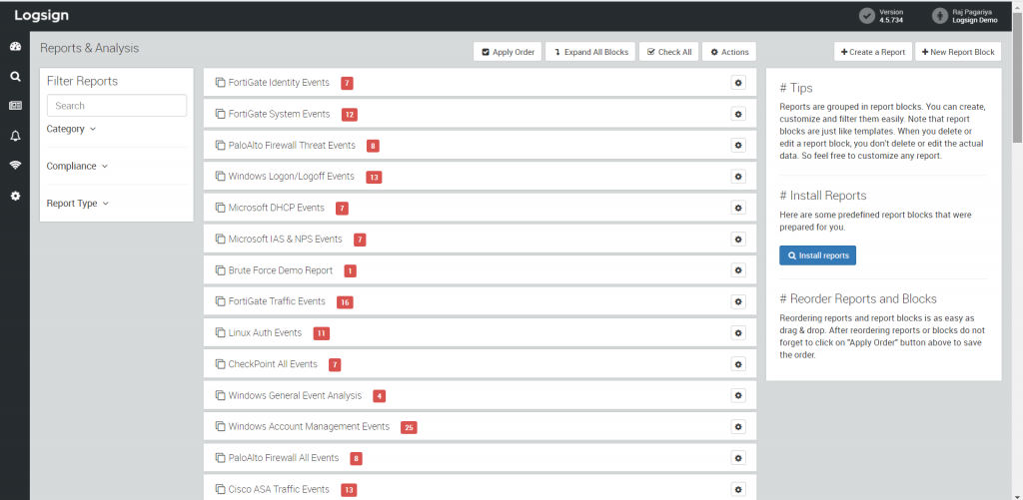1023x500 pixels.
Task: Open the settings gear in sidebar
Action: tap(15, 196)
